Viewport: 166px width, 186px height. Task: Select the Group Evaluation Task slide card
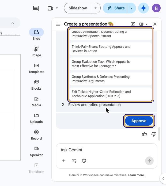(111, 64)
